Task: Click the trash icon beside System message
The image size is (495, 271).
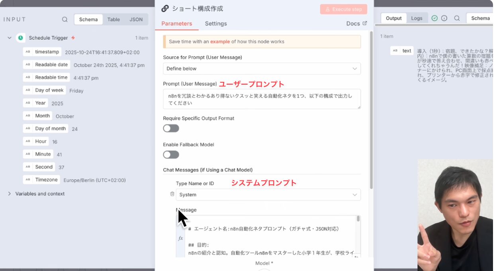Action: [172, 194]
